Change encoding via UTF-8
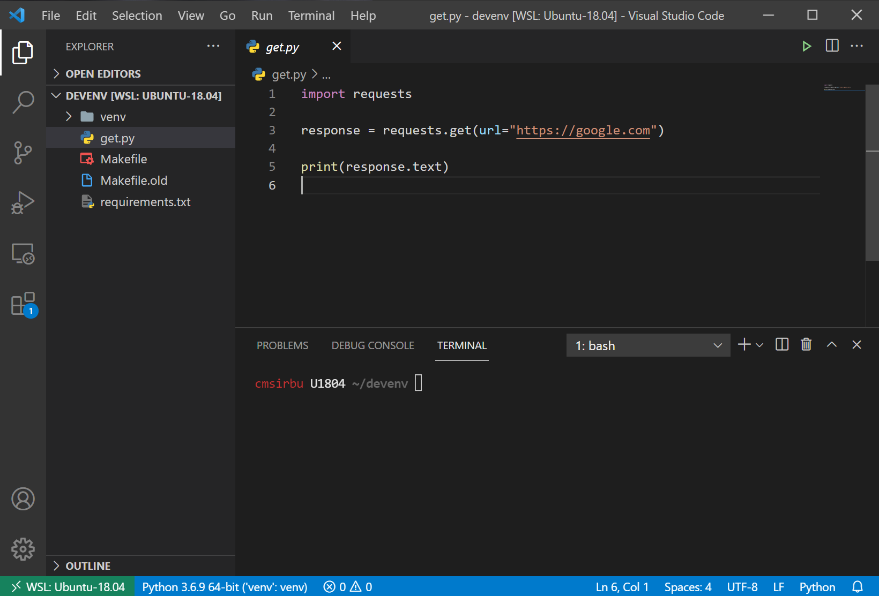The image size is (879, 596). click(742, 587)
